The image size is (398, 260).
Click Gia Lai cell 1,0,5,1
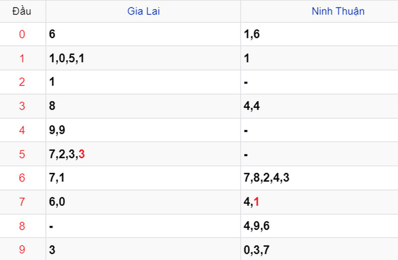click(x=67, y=58)
